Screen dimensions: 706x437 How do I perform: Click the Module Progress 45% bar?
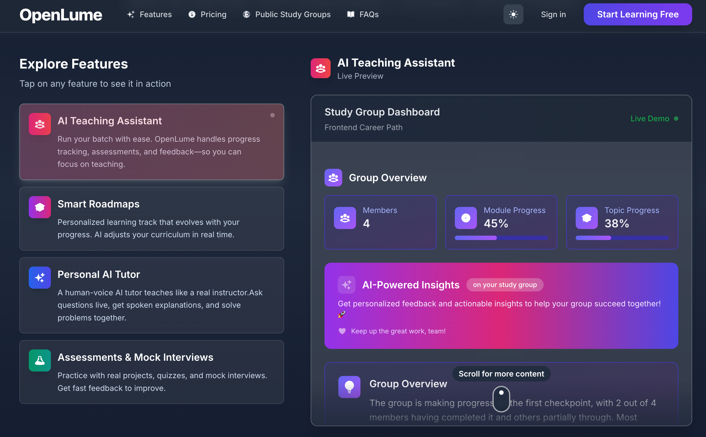(501, 238)
